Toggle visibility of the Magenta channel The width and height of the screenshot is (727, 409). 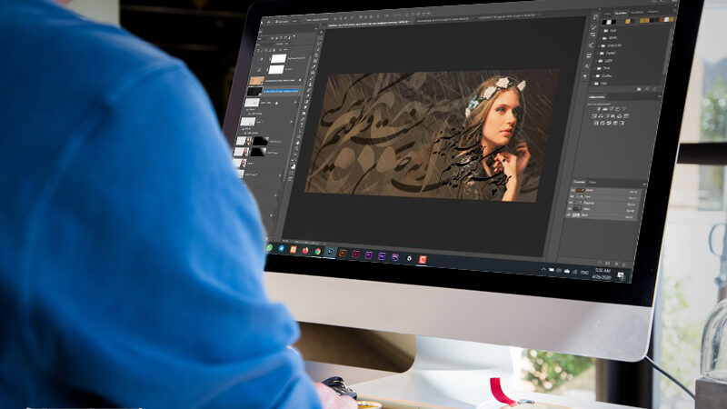[571, 203]
